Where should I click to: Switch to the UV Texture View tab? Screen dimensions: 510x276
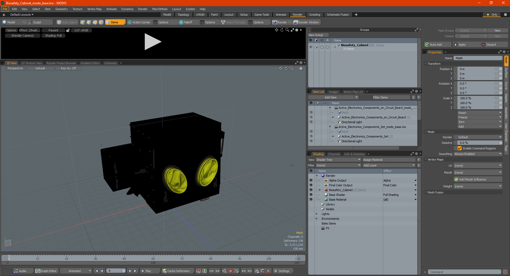tap(32, 63)
